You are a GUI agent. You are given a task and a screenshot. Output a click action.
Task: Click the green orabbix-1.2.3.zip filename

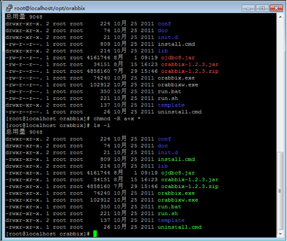190,186
